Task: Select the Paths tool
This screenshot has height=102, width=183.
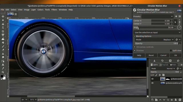Action: pyautogui.click(x=3, y=61)
